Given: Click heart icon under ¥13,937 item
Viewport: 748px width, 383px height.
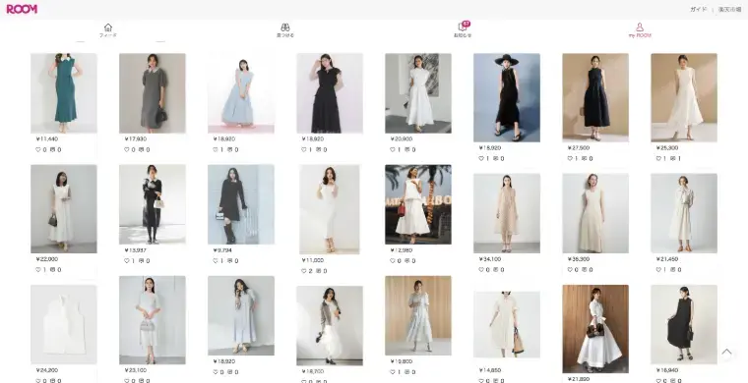Looking at the screenshot, I should coord(127,260).
